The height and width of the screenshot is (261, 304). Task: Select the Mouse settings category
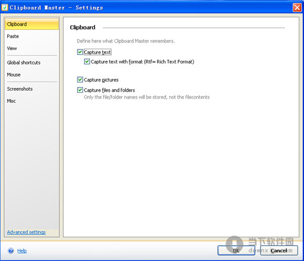31,74
